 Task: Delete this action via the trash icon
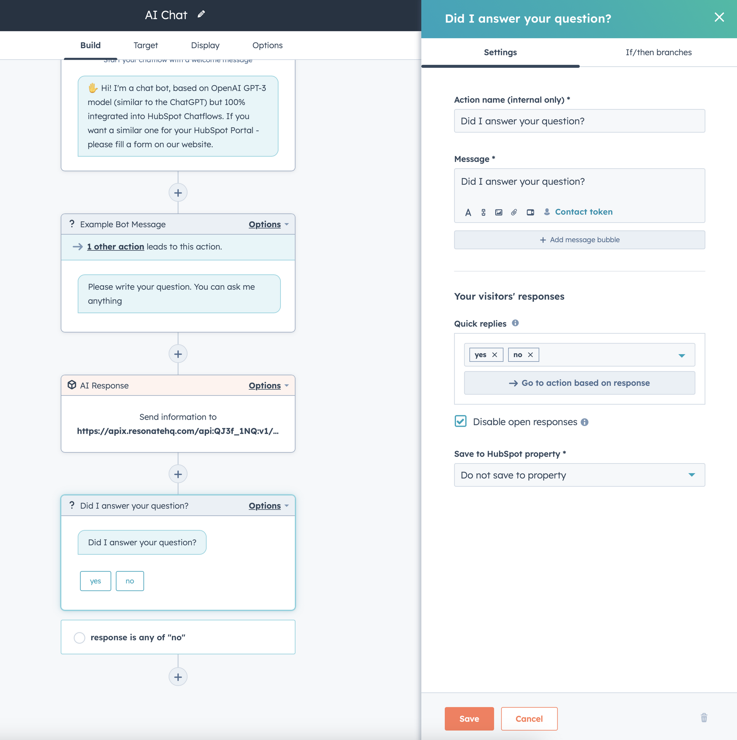pyautogui.click(x=704, y=718)
